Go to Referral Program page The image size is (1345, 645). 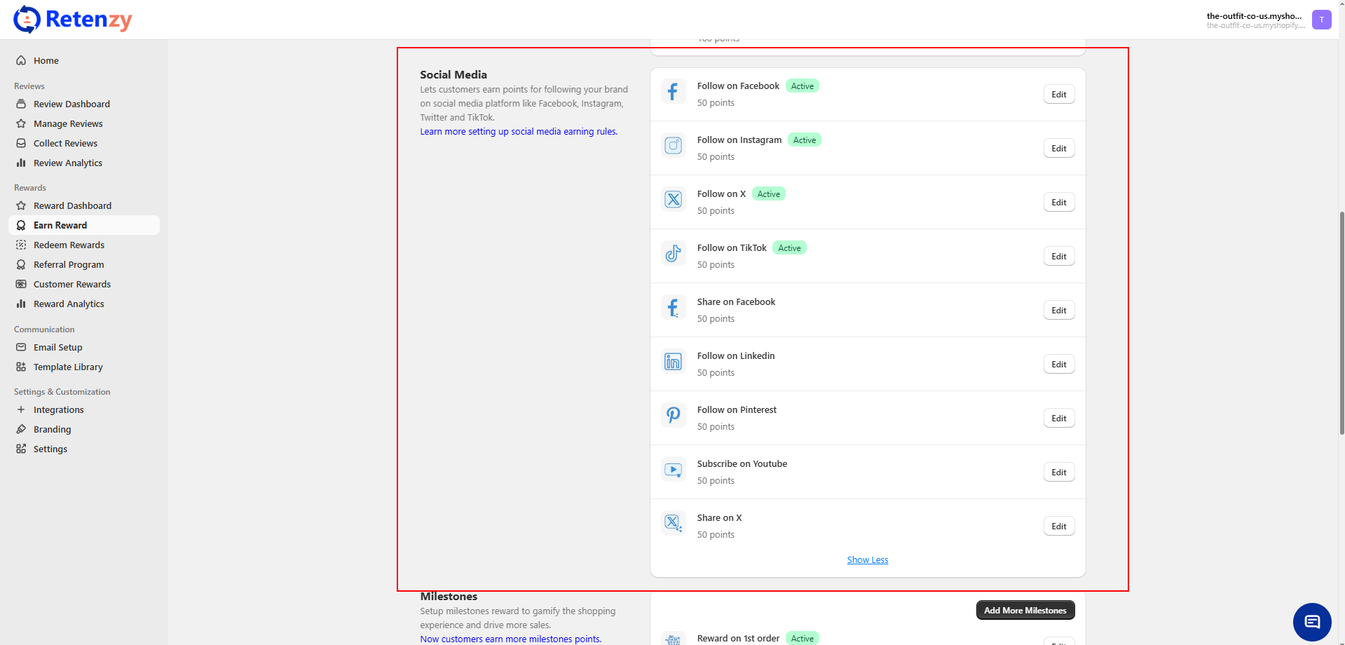tap(69, 265)
